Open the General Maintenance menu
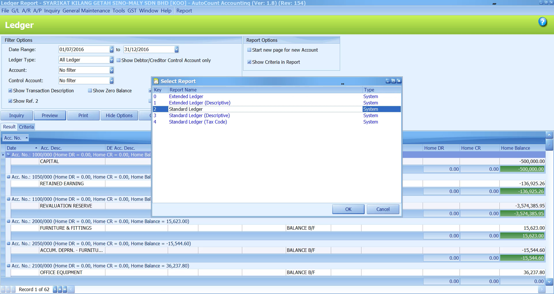The image size is (554, 294). 86,11
